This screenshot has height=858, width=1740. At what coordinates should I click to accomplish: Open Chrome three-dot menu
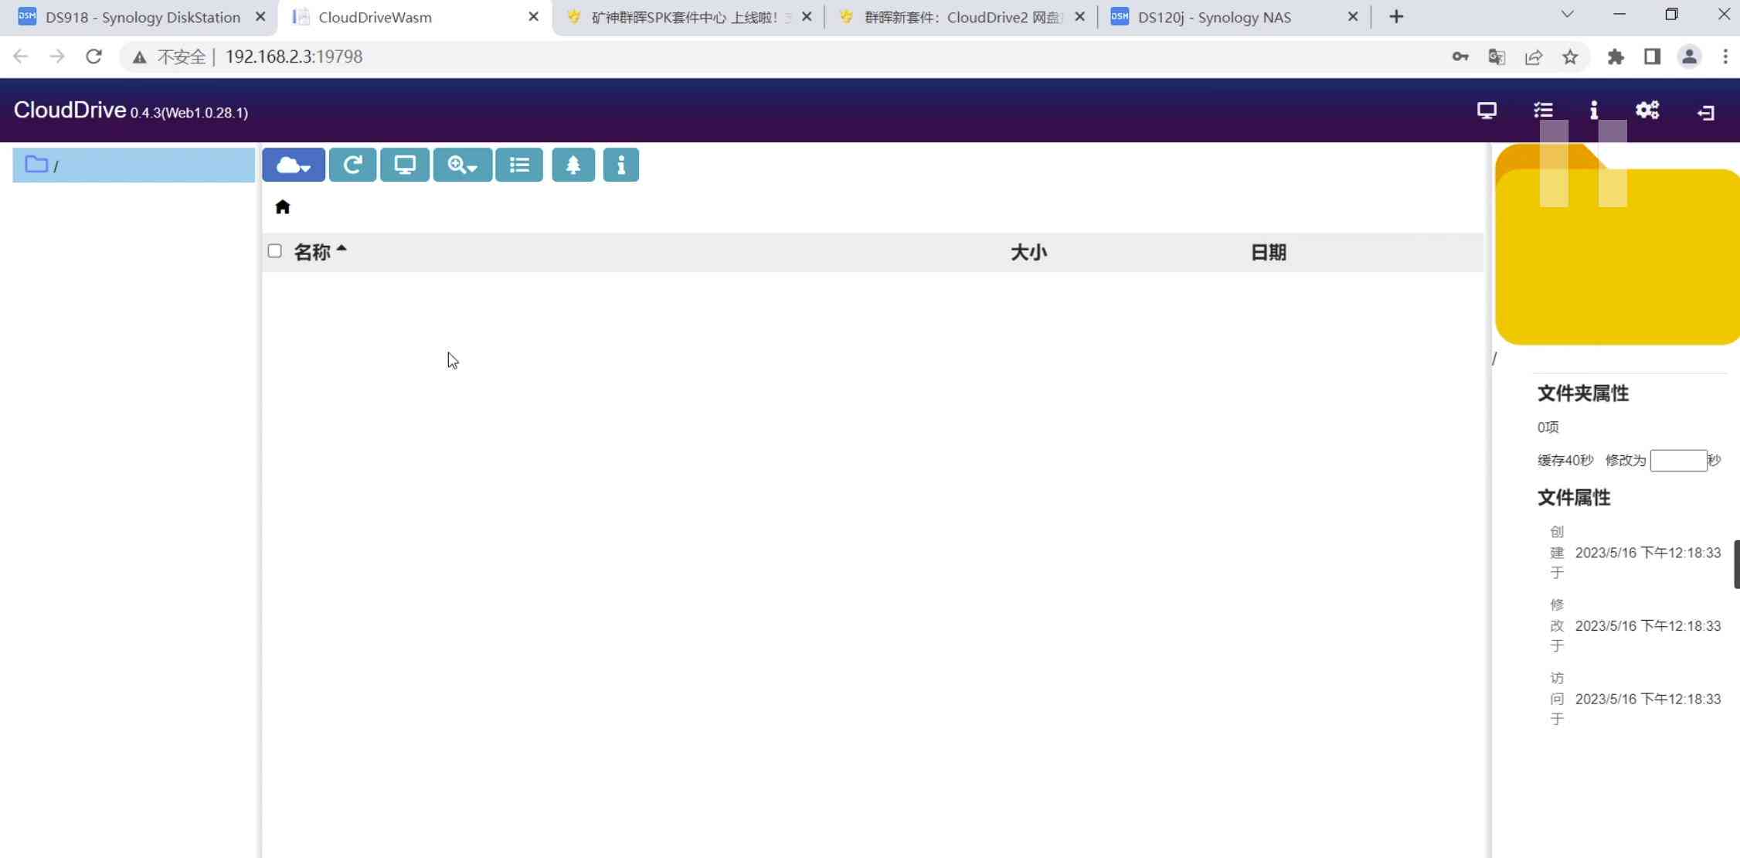pyautogui.click(x=1725, y=56)
